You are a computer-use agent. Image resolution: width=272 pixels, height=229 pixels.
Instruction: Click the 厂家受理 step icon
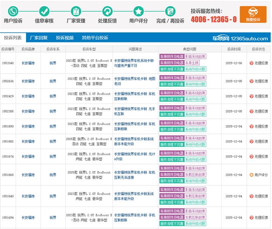click(x=76, y=11)
